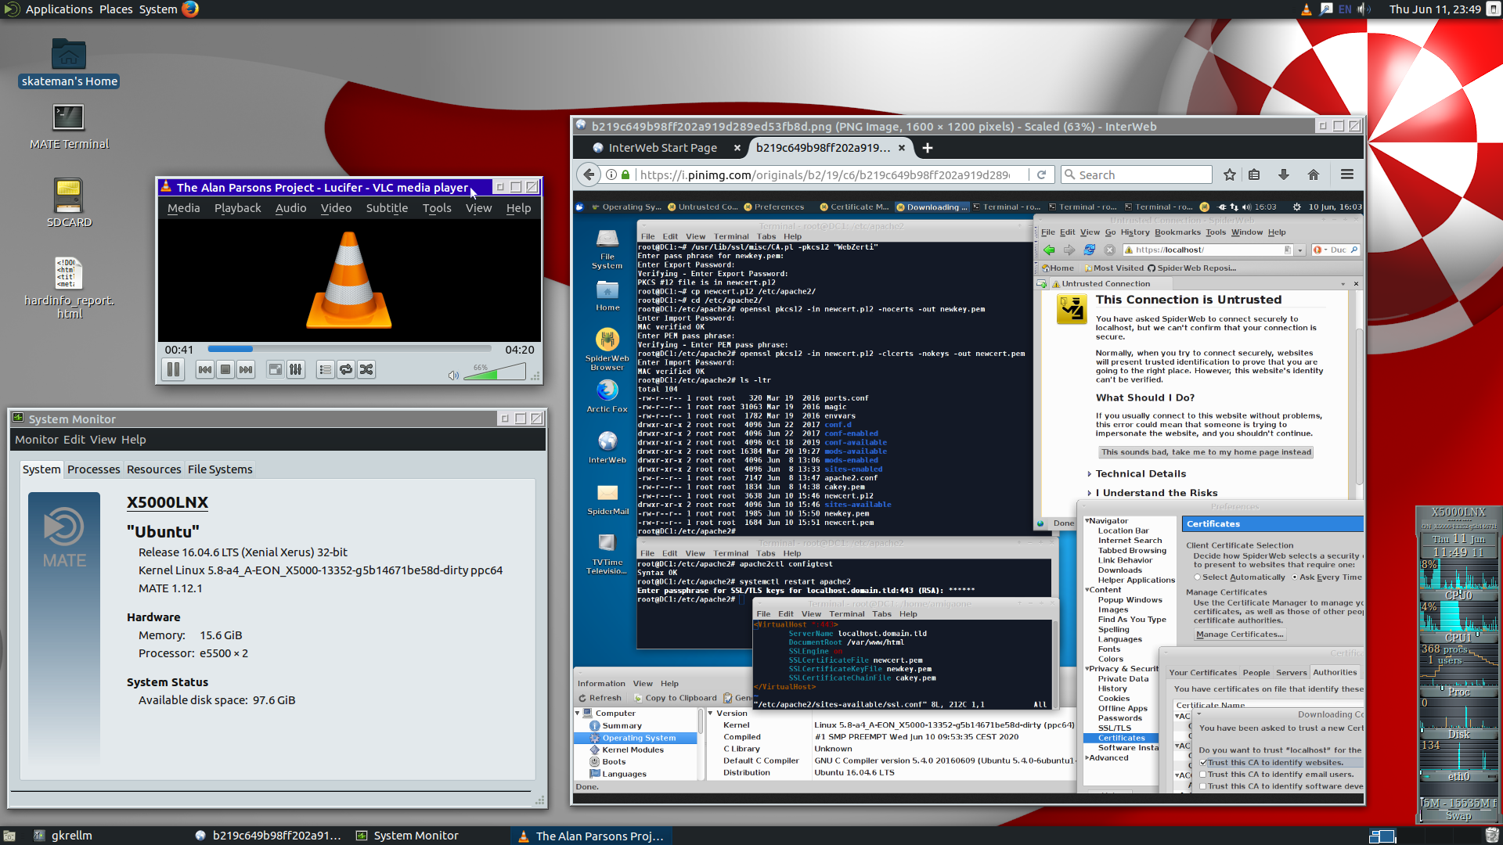1503x845 pixels.
Task: Bookmark this page with star icon
Action: (x=1230, y=175)
